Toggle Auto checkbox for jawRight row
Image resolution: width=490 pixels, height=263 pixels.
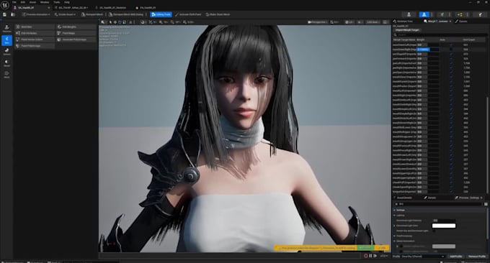451,68
